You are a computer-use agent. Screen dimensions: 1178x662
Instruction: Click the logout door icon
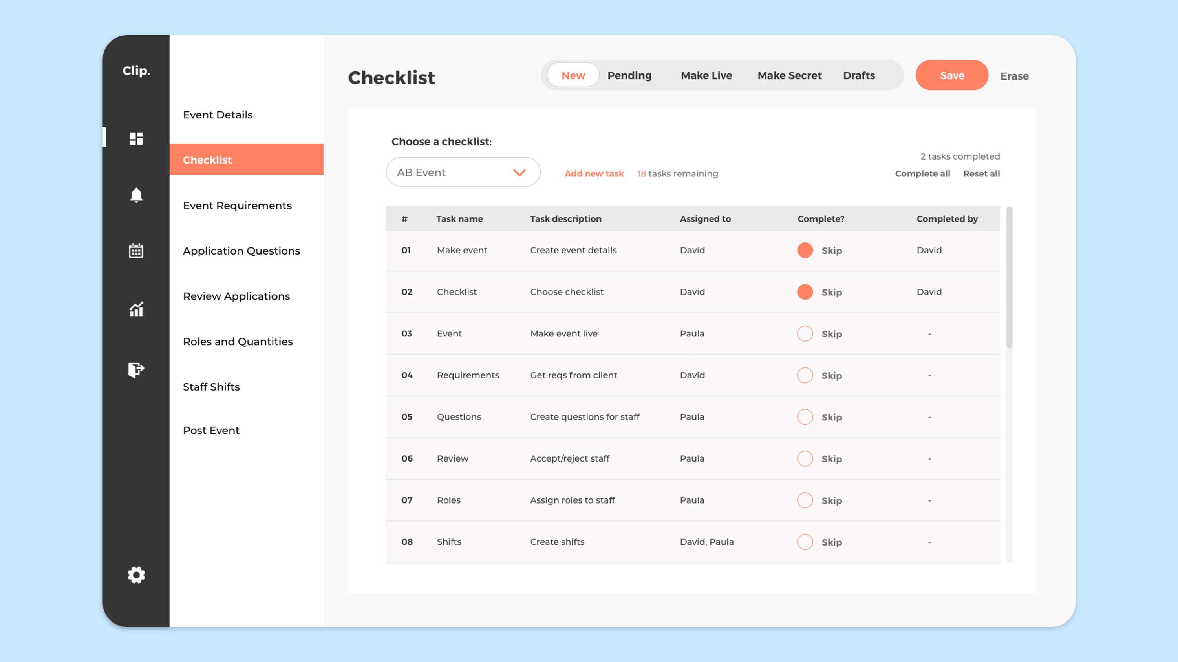[x=136, y=369]
